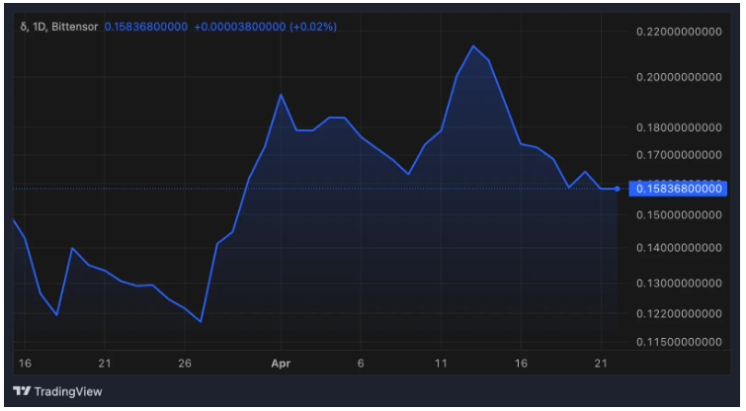The height and width of the screenshot is (411, 746).
Task: Select the 26 date on time axis
Action: click(x=185, y=363)
